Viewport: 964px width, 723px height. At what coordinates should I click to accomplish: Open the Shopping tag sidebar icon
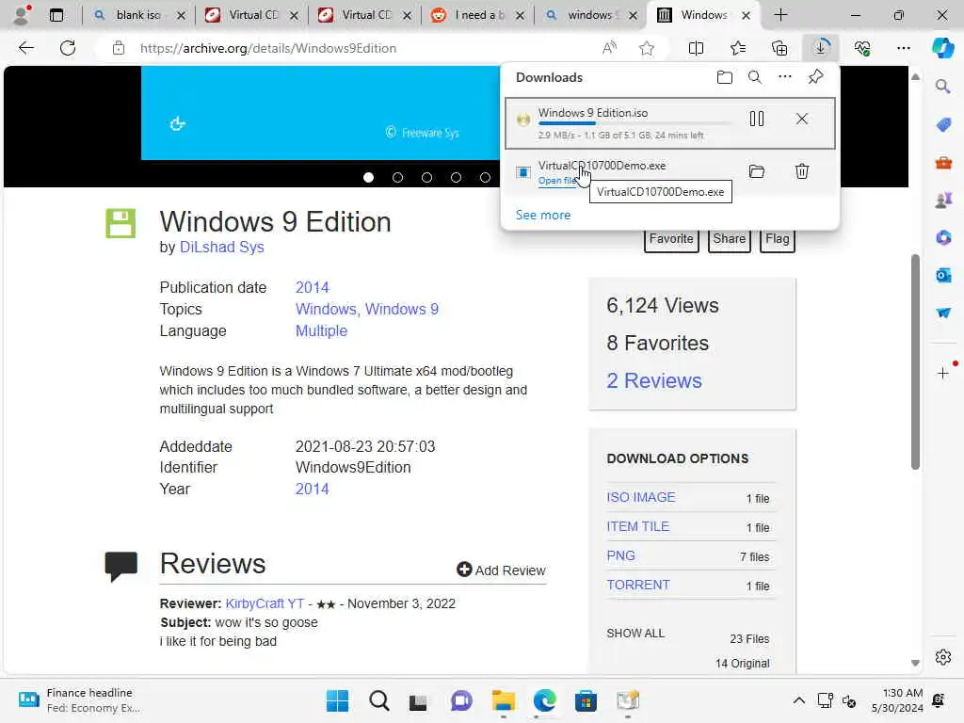(943, 125)
